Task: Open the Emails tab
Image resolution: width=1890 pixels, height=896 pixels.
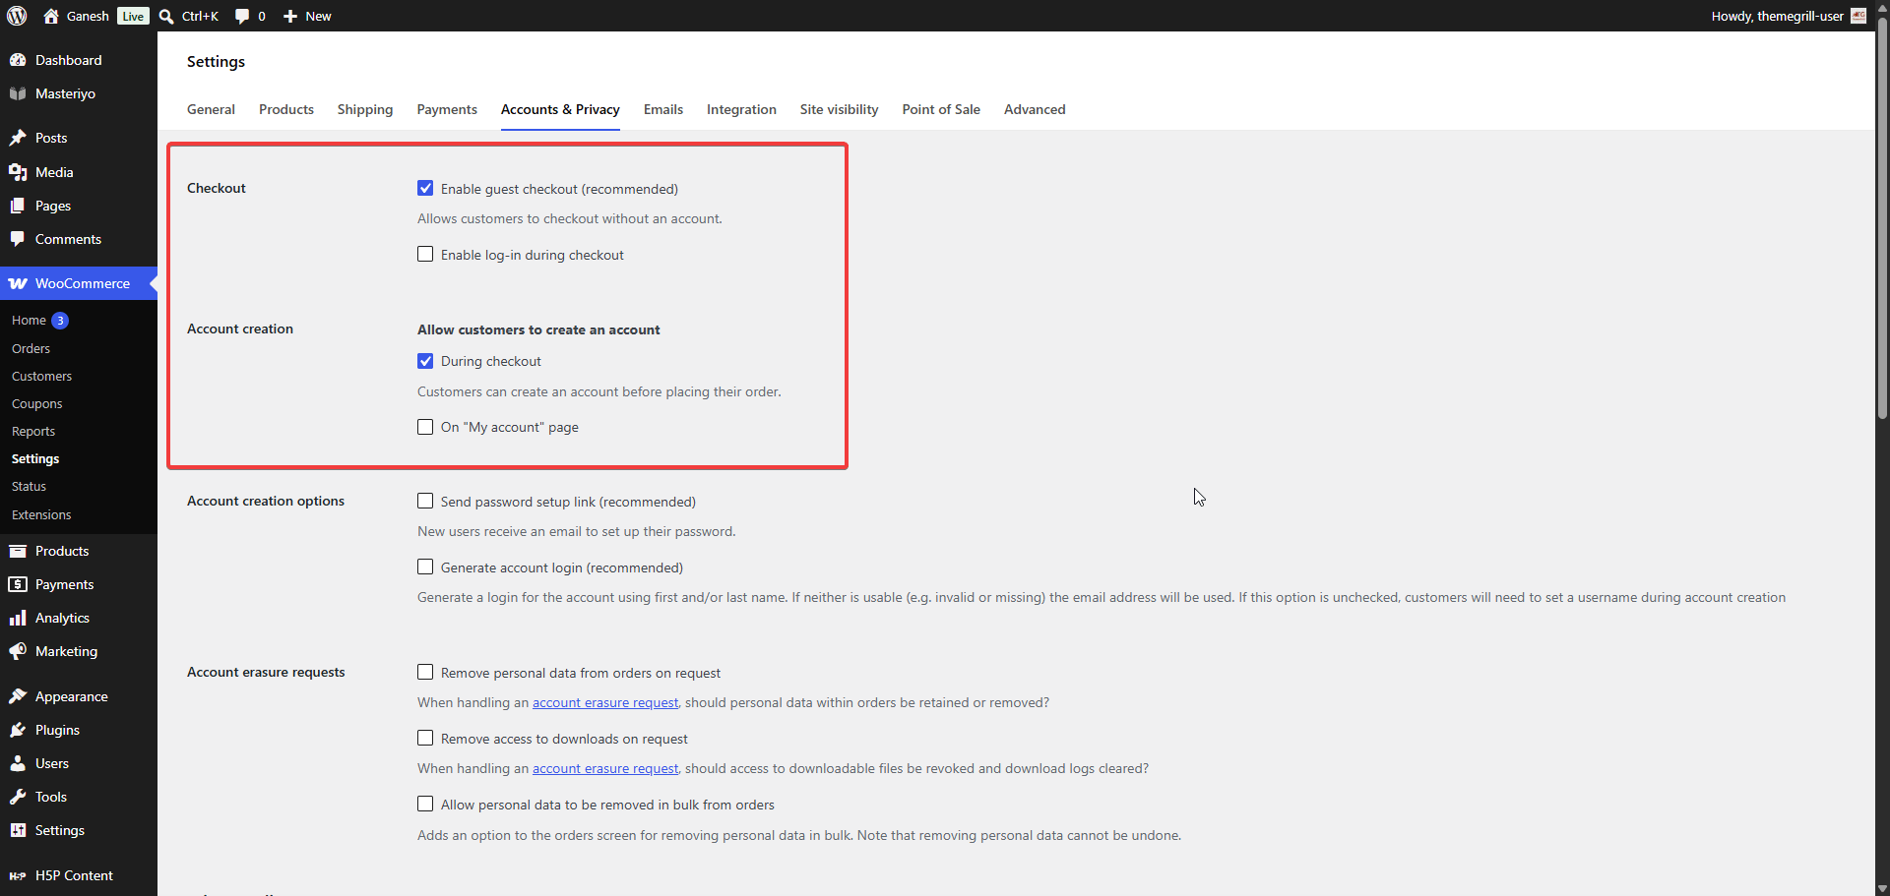Action: pos(663,109)
